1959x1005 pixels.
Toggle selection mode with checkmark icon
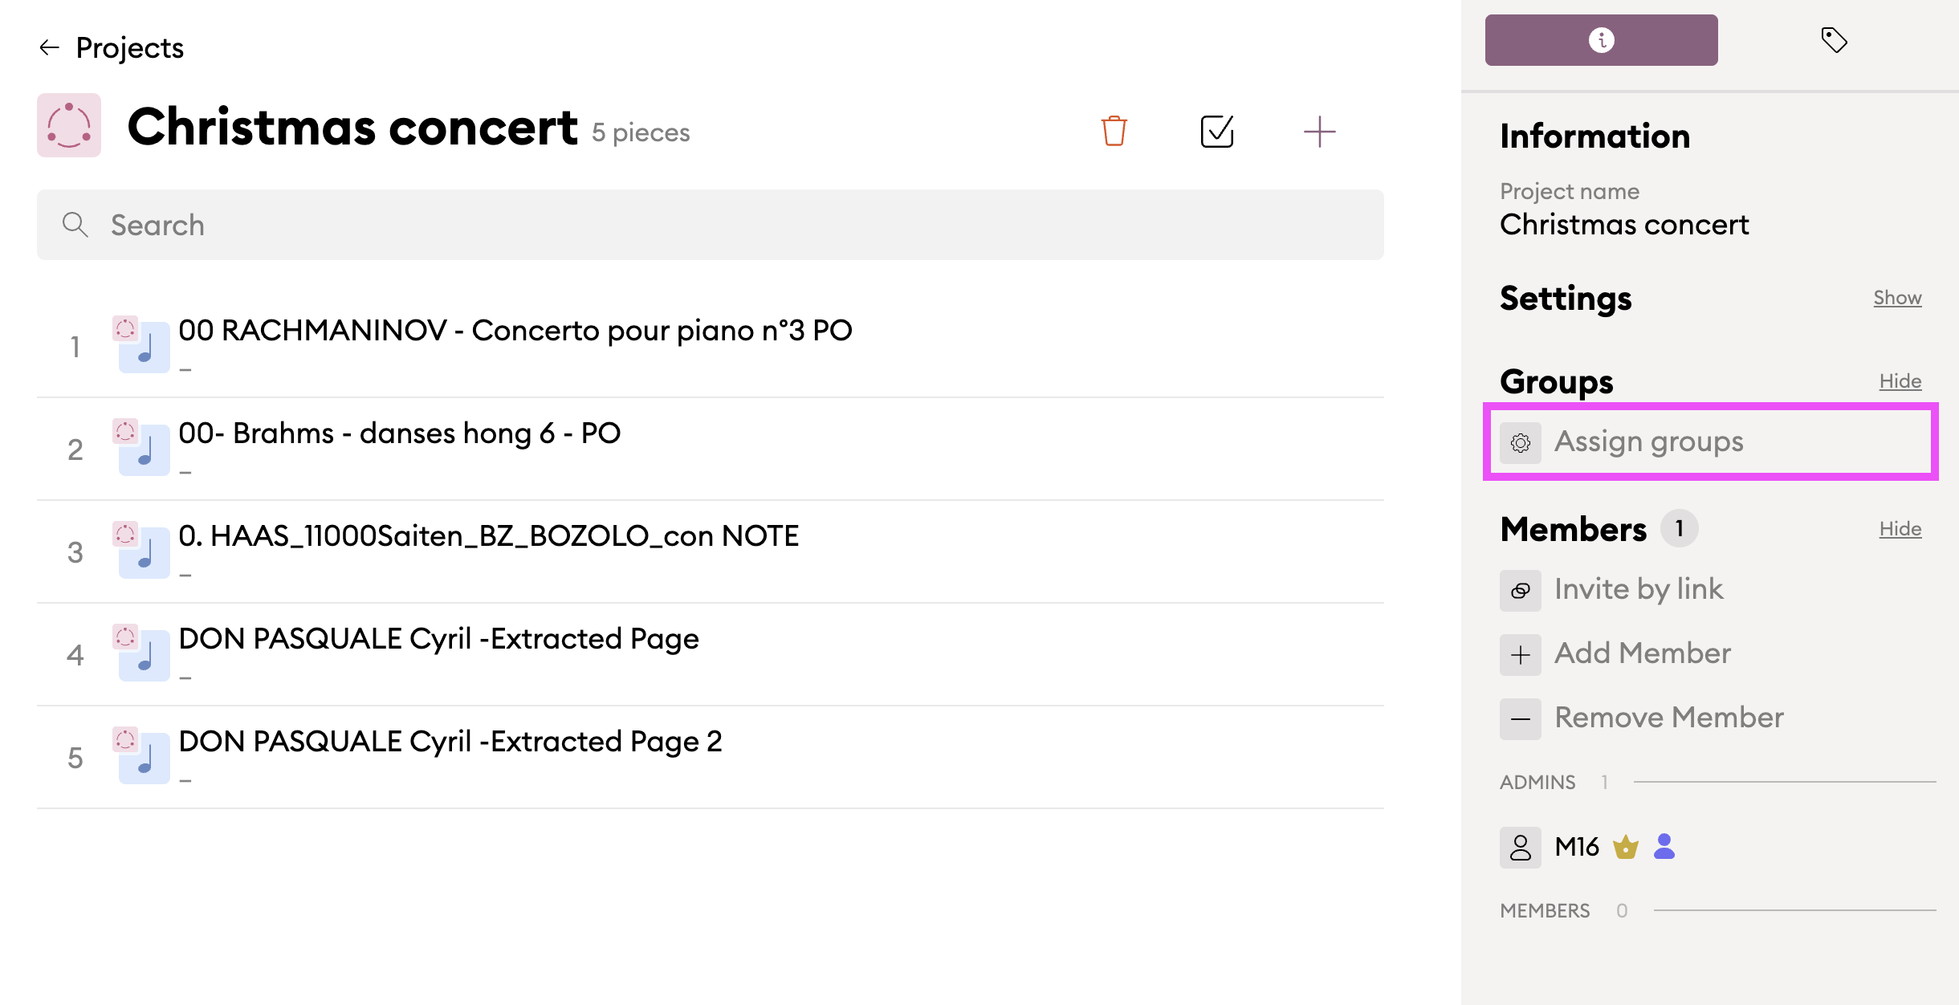pos(1216,131)
